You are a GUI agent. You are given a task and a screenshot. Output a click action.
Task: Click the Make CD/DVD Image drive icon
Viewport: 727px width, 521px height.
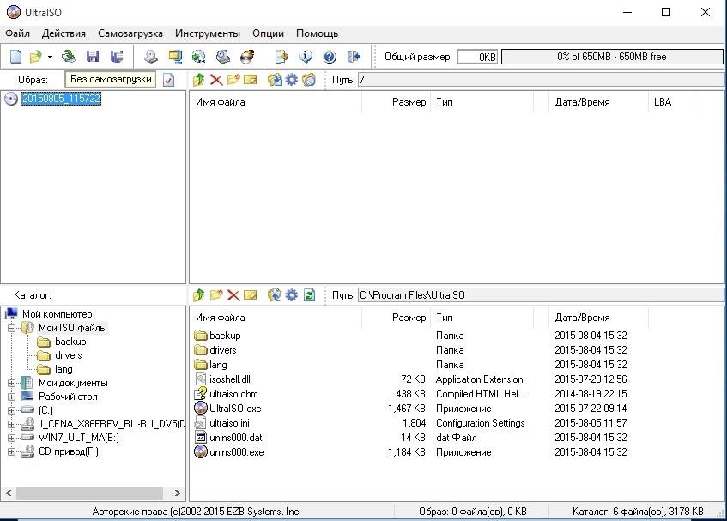(x=151, y=57)
